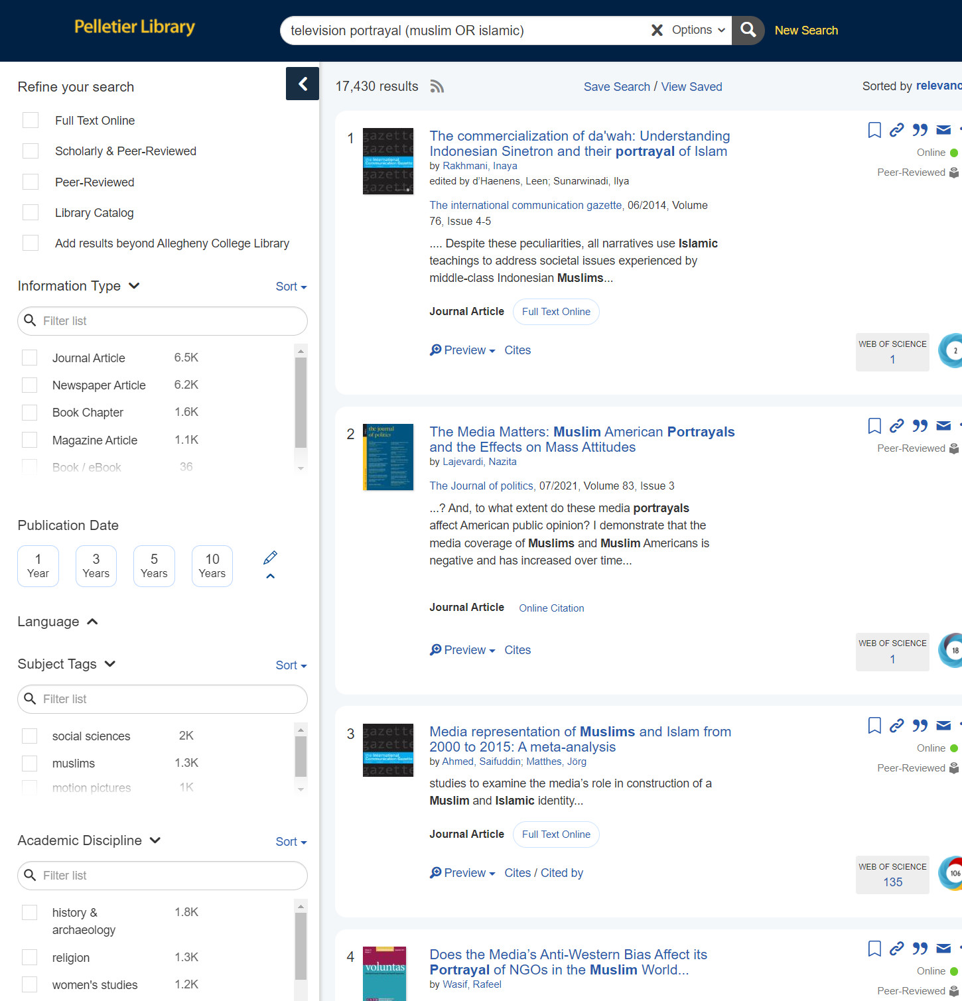The width and height of the screenshot is (962, 1001).
Task: Click New Search link
Action: [806, 31]
